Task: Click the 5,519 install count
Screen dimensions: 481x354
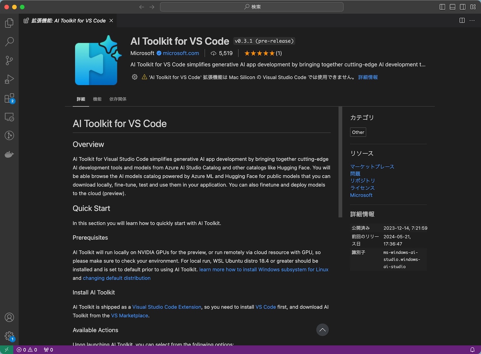Action: tap(222, 53)
